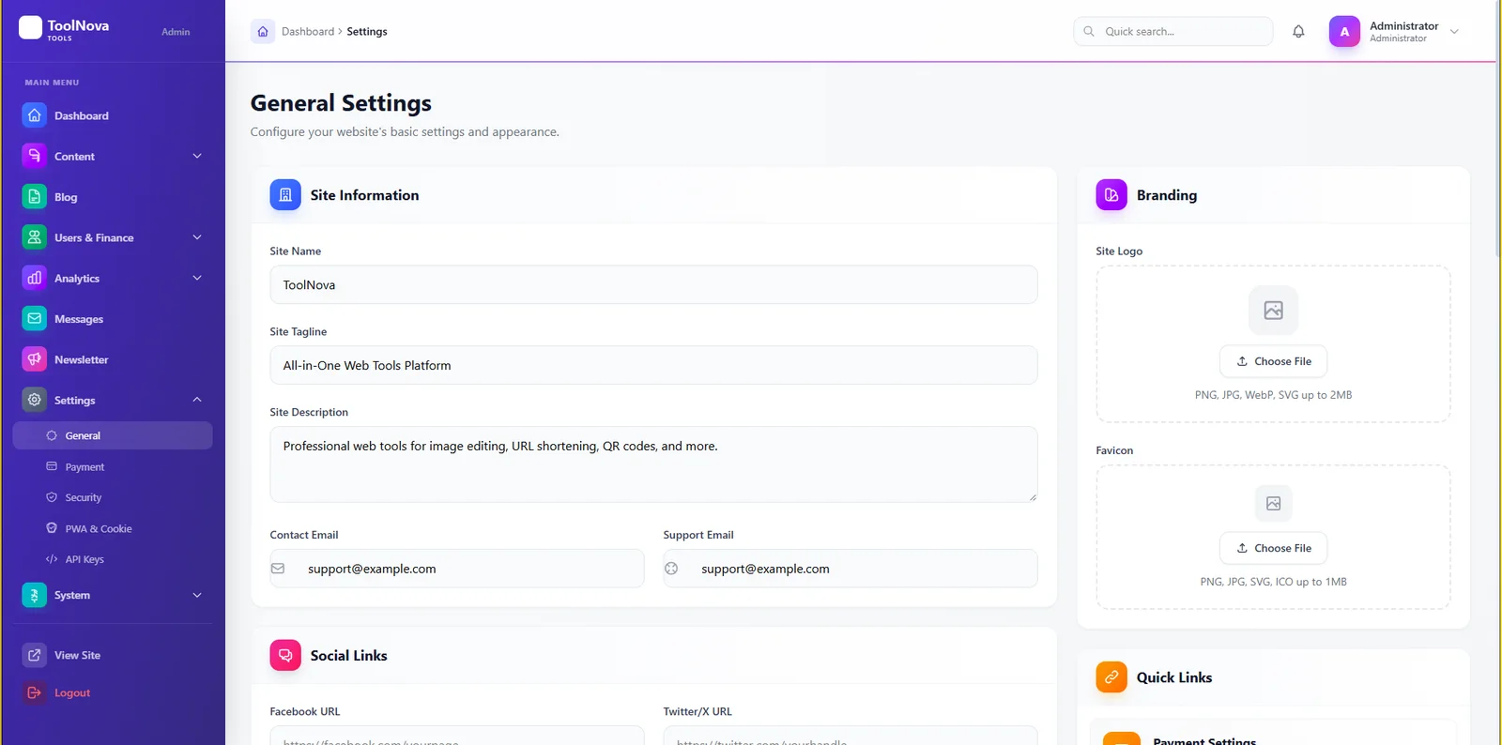This screenshot has width=1502, height=745.
Task: Click the Messages envelope icon in sidebar
Action: 35,319
